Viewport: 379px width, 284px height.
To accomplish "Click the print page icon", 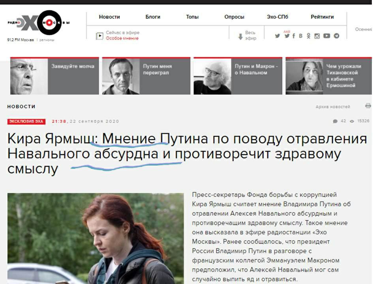I will point(368,106).
